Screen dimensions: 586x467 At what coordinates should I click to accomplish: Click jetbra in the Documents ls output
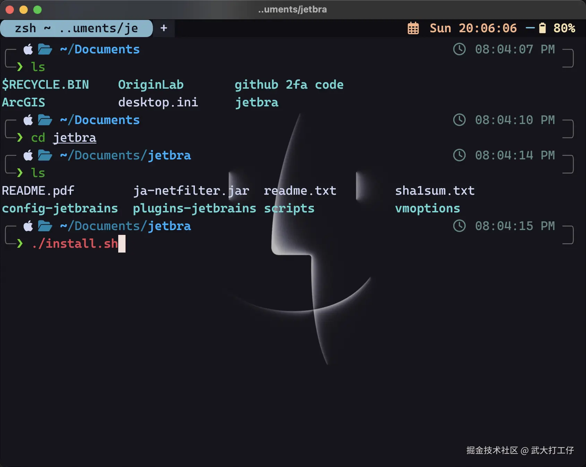click(257, 102)
